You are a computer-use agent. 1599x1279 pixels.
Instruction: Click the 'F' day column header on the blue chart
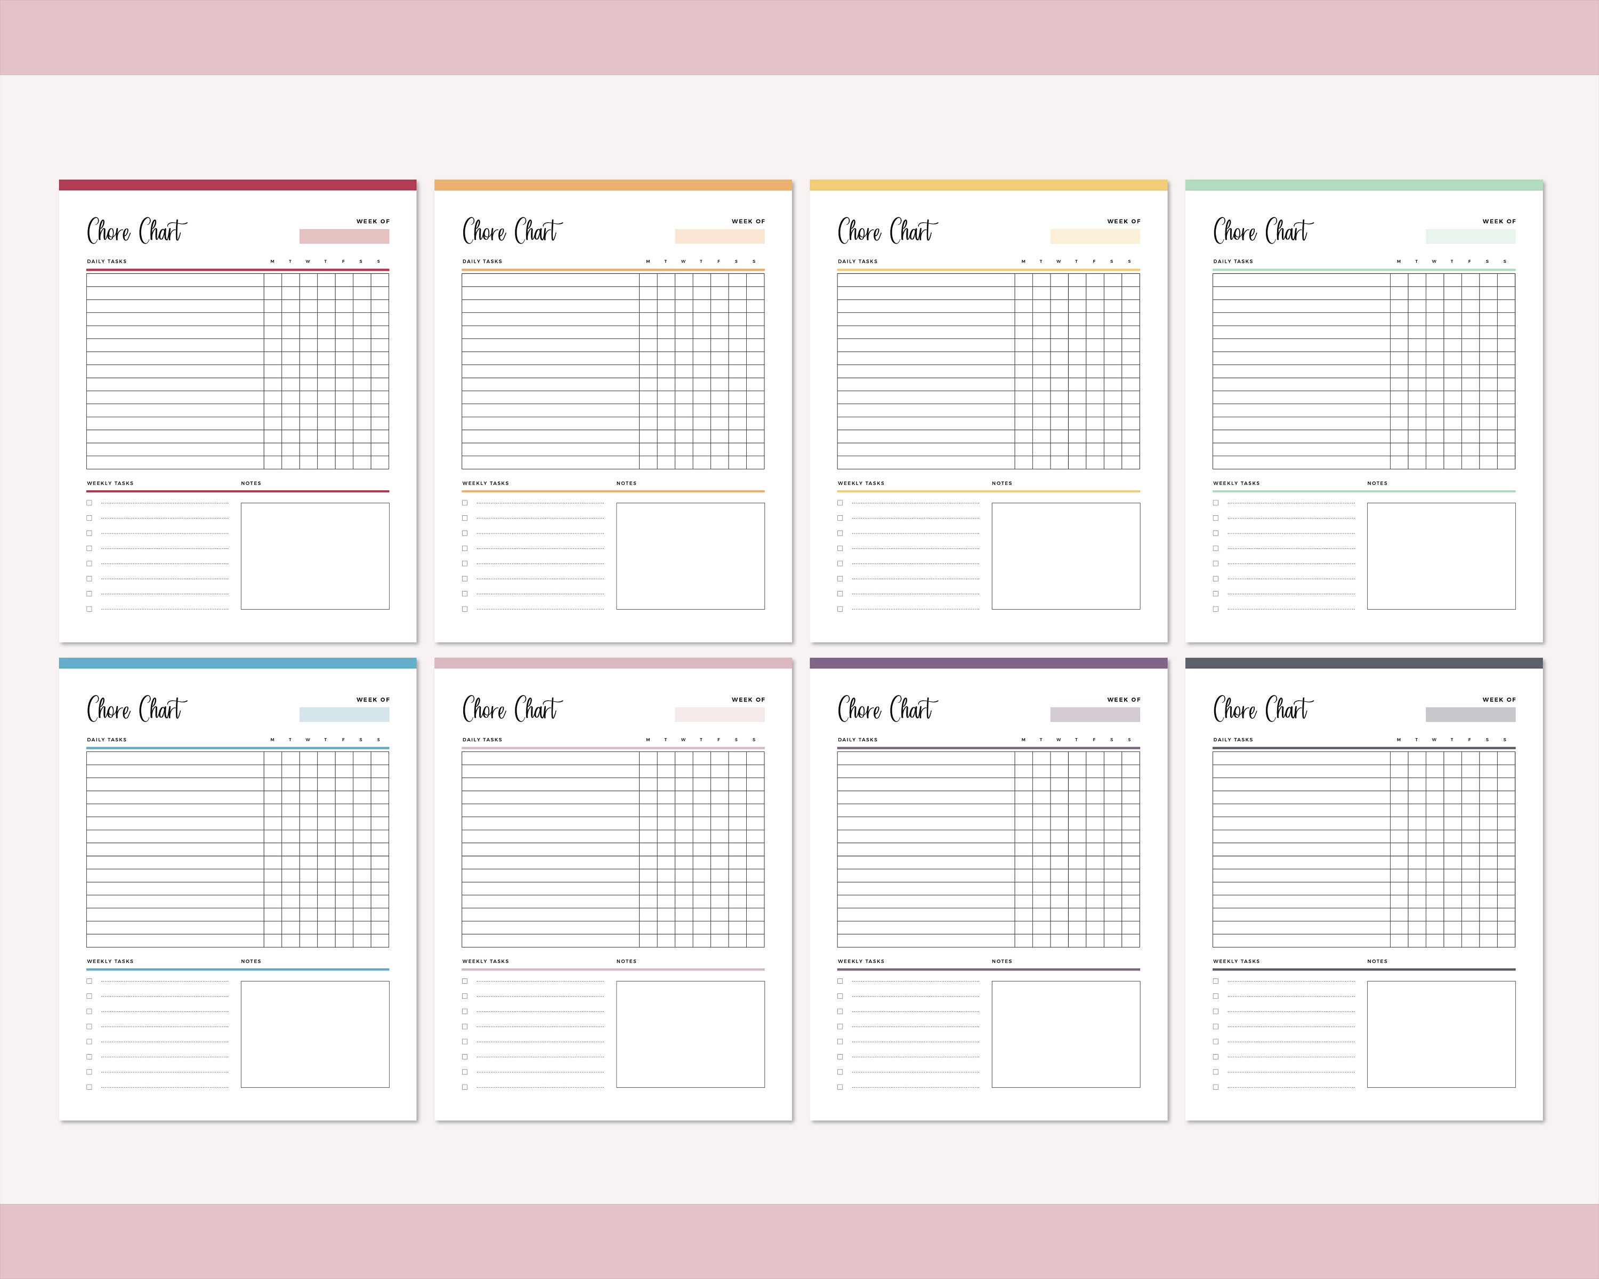tap(343, 739)
